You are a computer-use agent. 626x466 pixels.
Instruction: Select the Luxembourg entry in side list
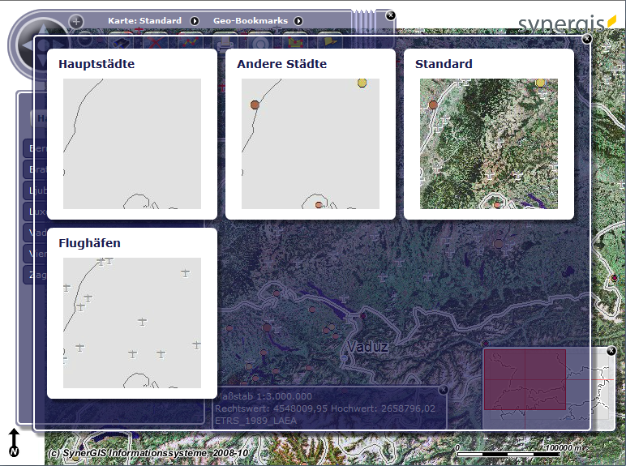point(36,212)
